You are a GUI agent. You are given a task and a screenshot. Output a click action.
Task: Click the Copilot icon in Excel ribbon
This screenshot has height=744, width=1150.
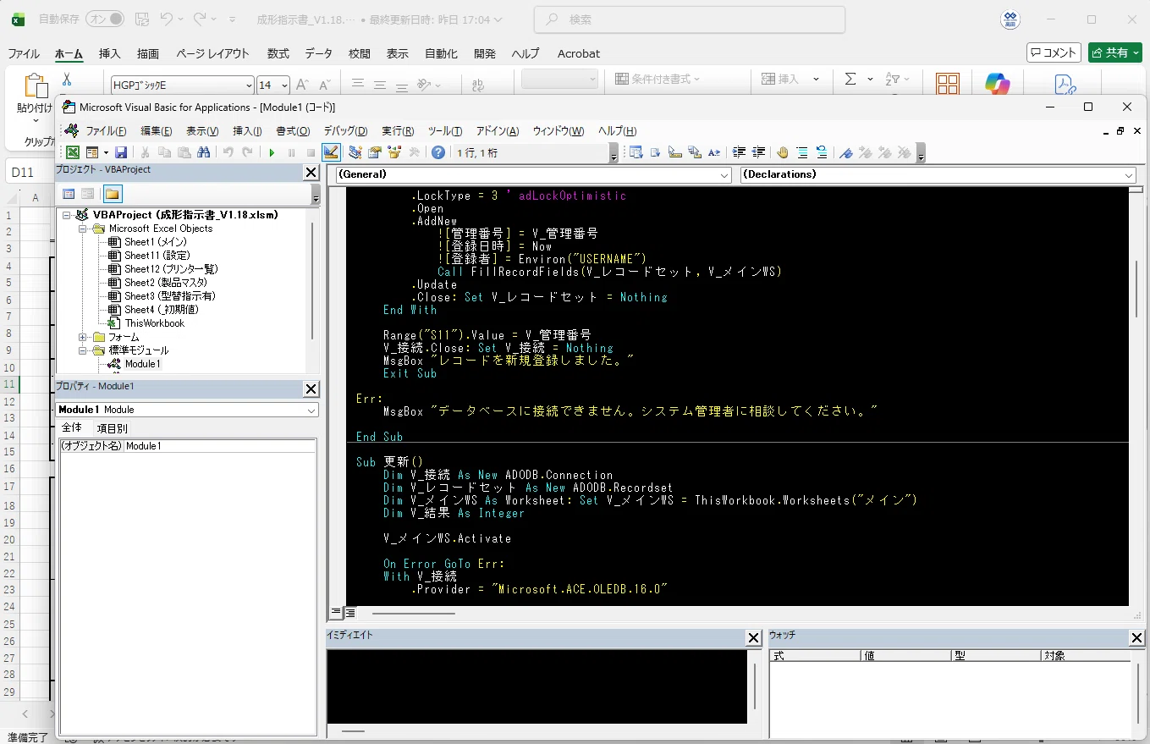tap(998, 83)
